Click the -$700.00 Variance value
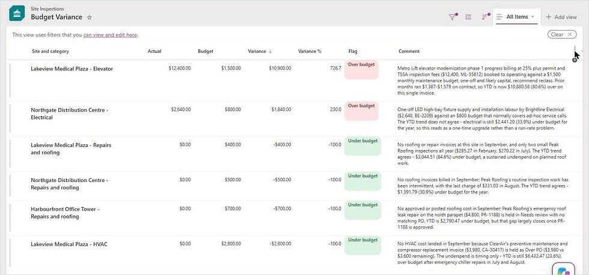Screen dimensions: 589x275 tap(282, 208)
